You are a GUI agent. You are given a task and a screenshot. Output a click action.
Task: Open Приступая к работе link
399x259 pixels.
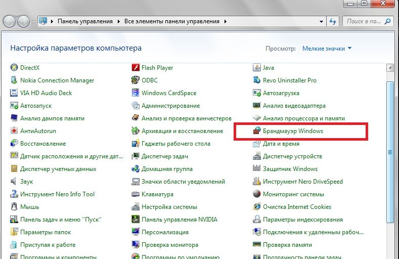pyautogui.click(x=48, y=245)
